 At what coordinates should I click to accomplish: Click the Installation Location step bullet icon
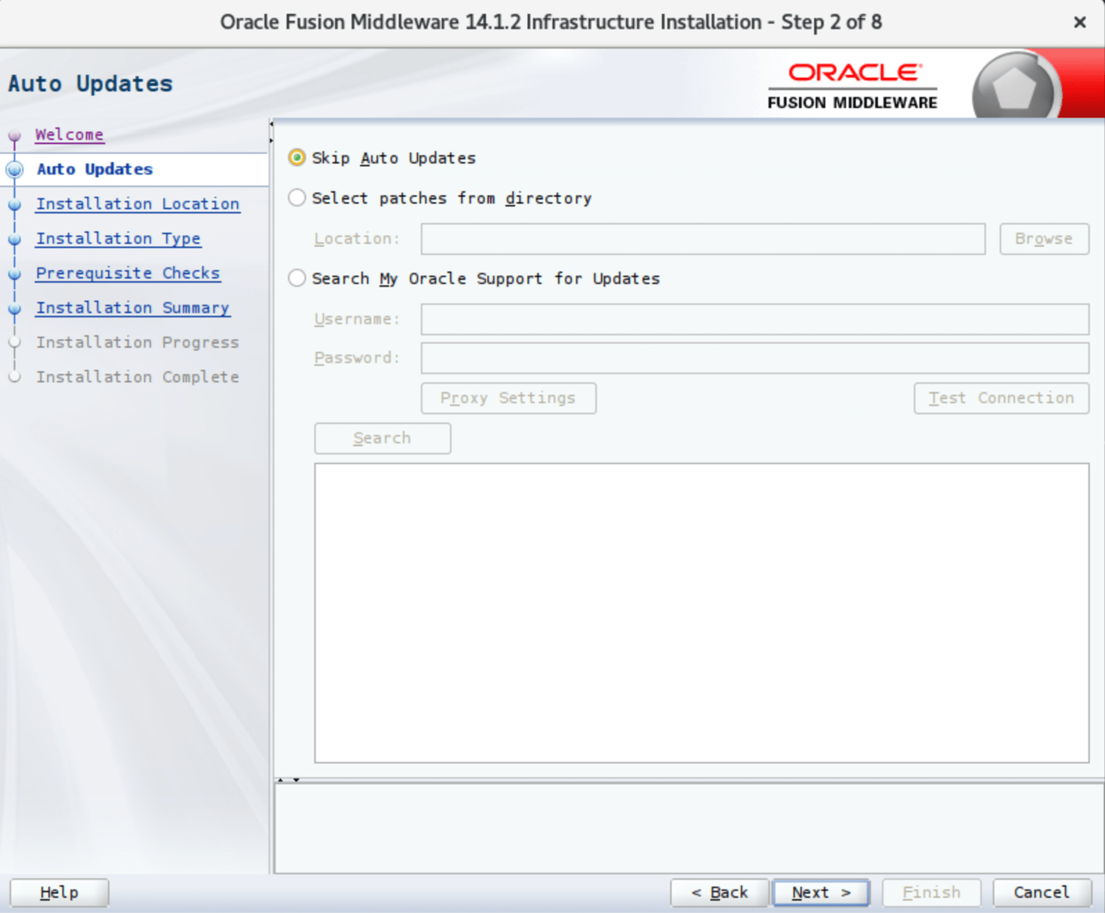point(15,205)
